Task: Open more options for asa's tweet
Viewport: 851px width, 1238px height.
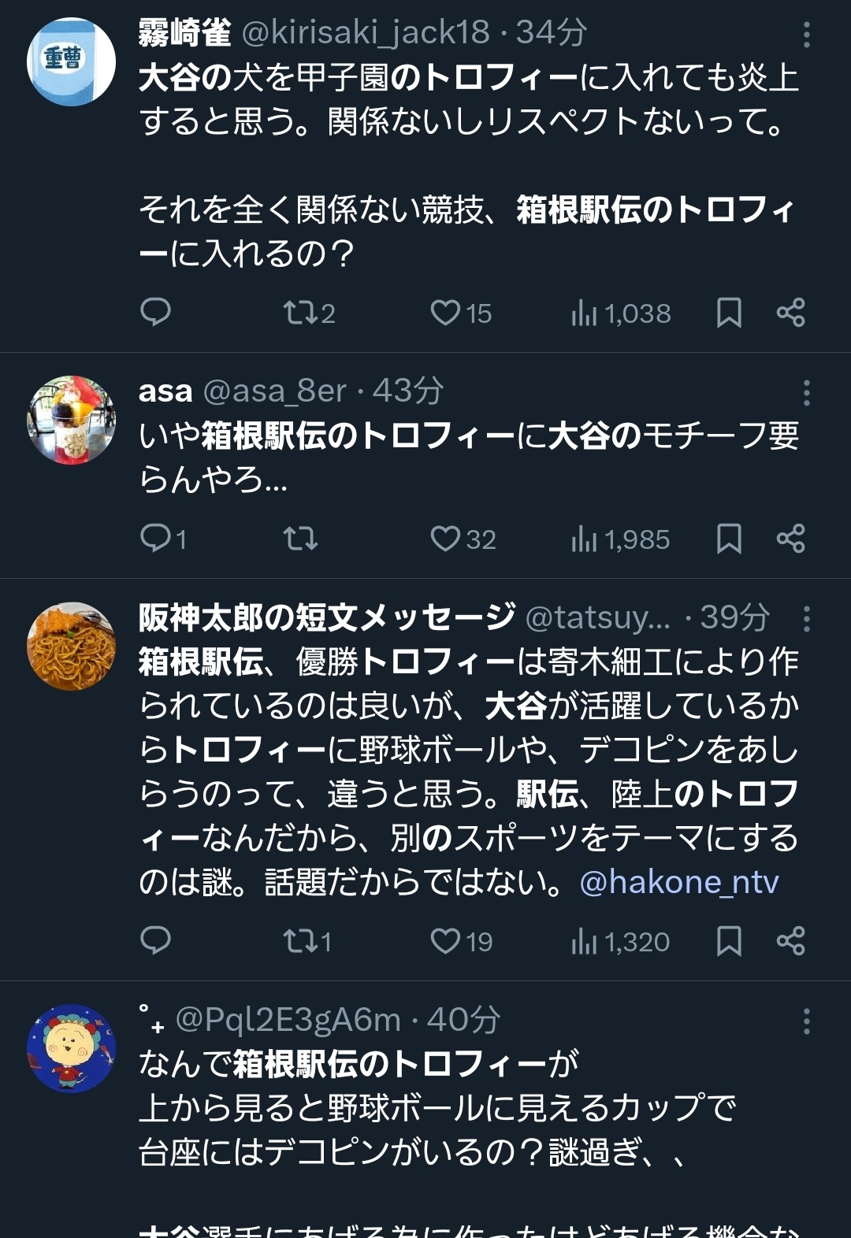Action: [x=806, y=392]
